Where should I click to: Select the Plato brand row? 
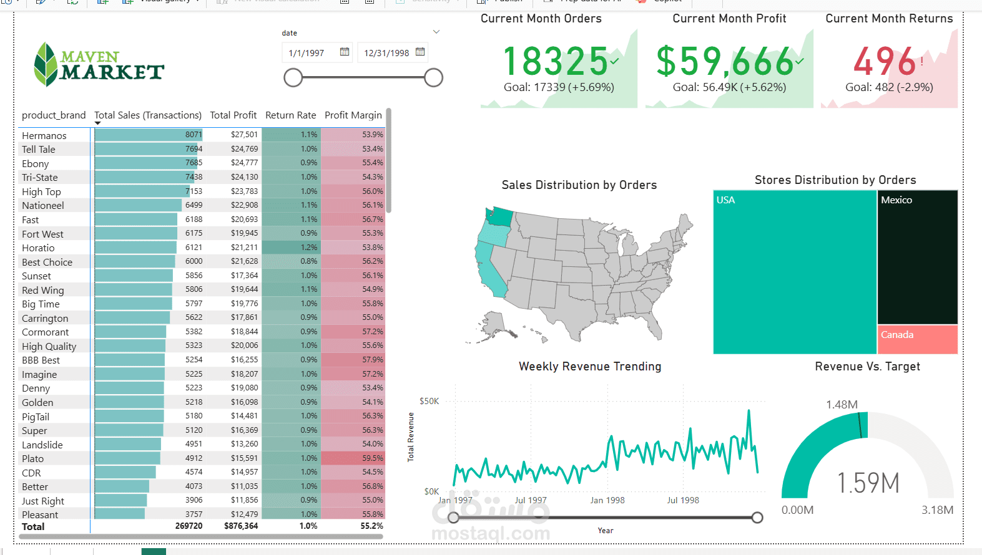click(x=202, y=458)
